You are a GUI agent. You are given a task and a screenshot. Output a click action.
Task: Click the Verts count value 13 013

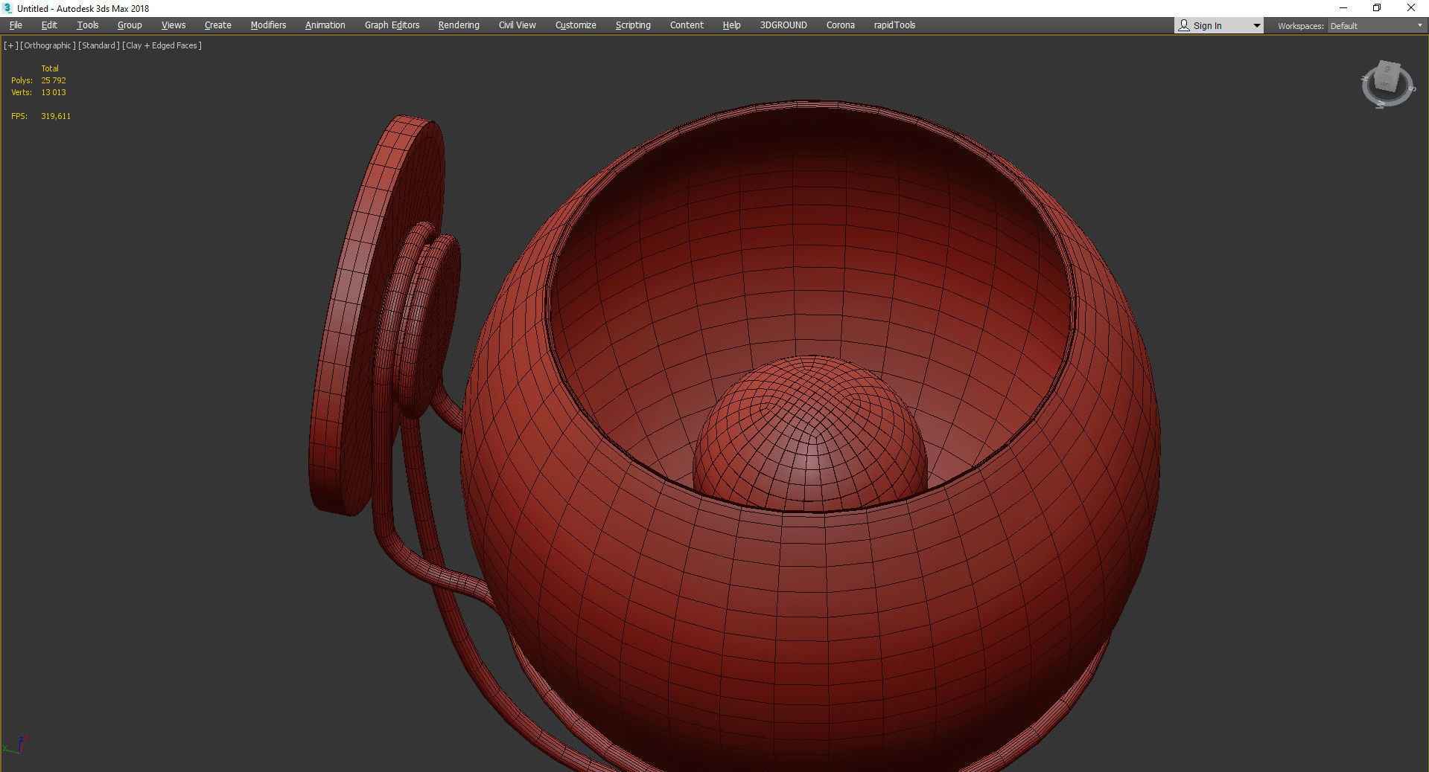click(x=54, y=92)
